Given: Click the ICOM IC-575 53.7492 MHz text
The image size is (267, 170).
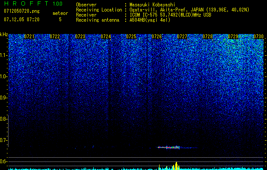Looking at the screenshot, I should click(170, 15).
